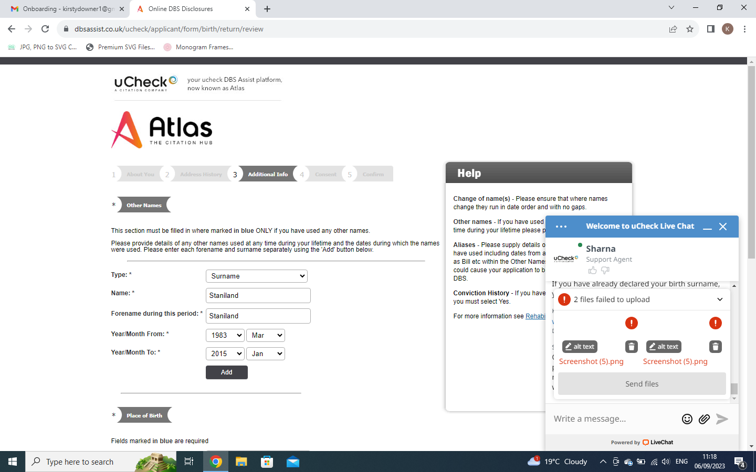
Task: Open the Month To dropdown showing Jan
Action: coord(266,354)
